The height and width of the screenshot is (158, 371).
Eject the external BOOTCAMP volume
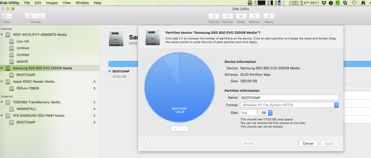coord(94,122)
